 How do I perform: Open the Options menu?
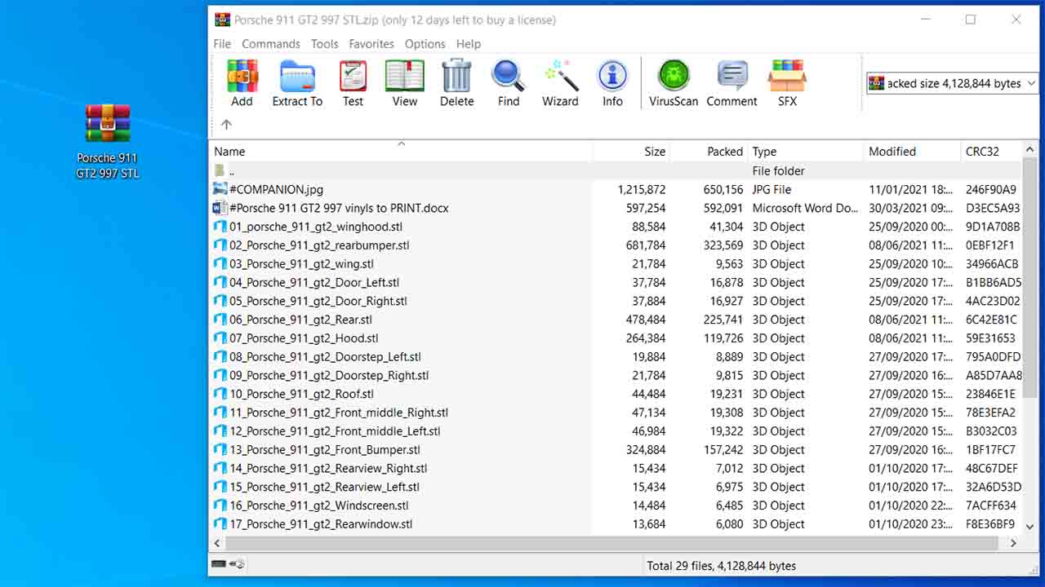click(425, 44)
